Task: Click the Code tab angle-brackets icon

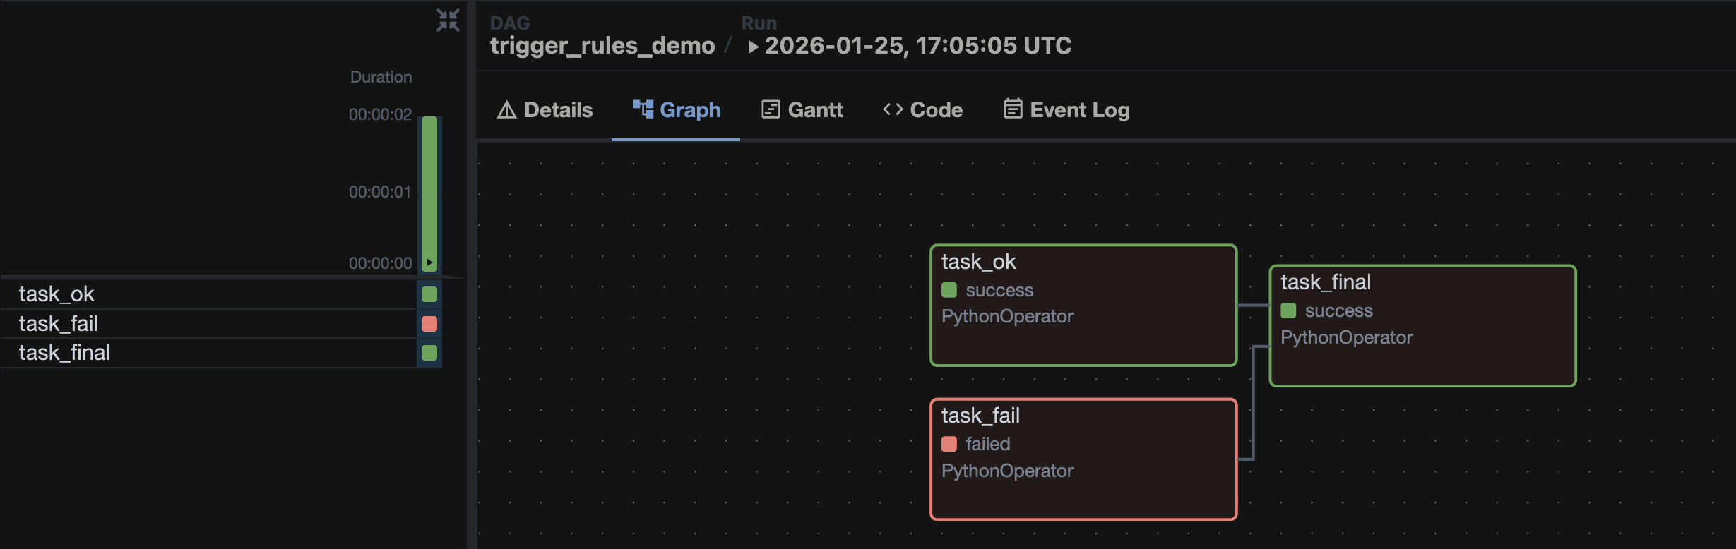Action: 893,109
